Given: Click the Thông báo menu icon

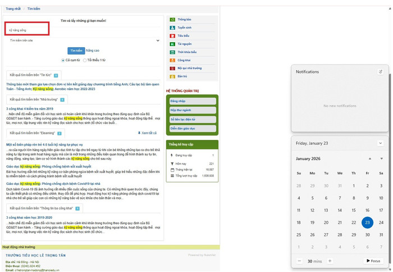Looking at the screenshot, I should point(172,19).
